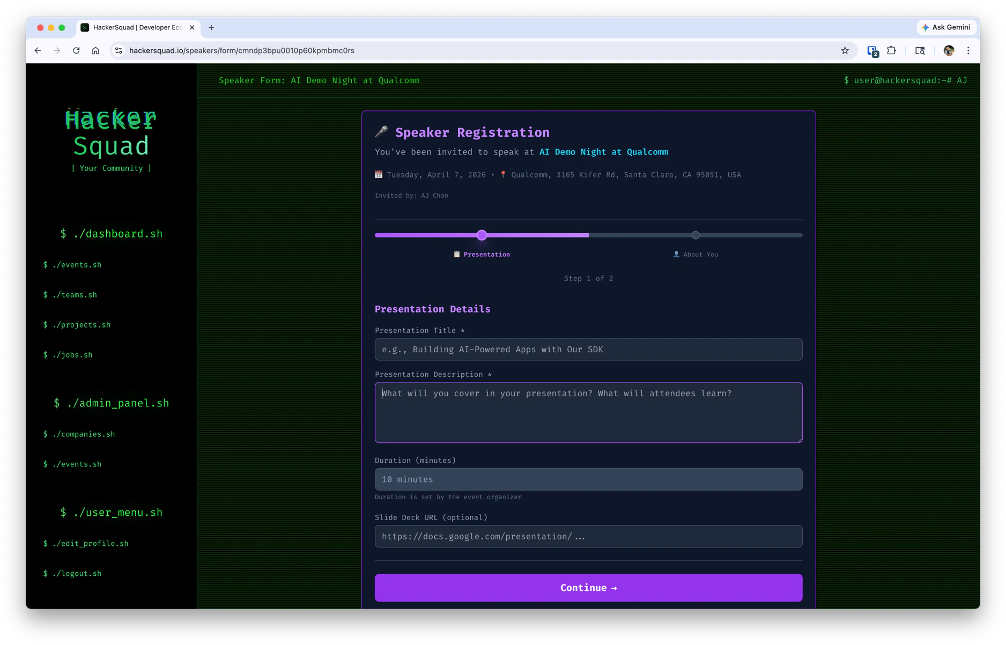Open the ./jobs.sh page
Screen dimensions: 1006x645
pos(68,355)
